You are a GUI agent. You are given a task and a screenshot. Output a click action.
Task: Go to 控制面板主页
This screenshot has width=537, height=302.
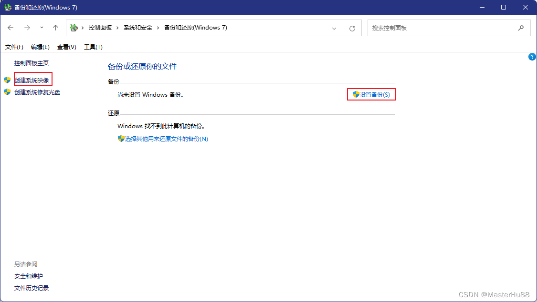coord(31,63)
